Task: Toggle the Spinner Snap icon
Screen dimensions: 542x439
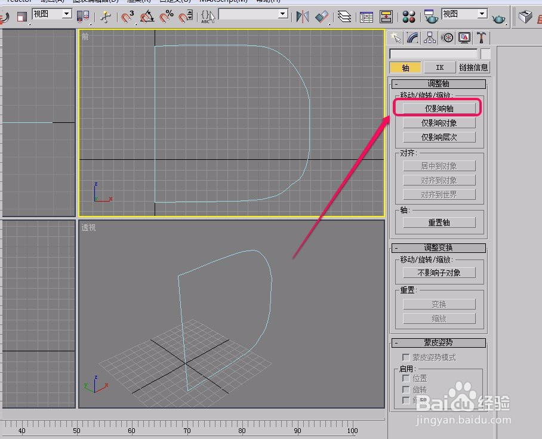Action: [186, 16]
